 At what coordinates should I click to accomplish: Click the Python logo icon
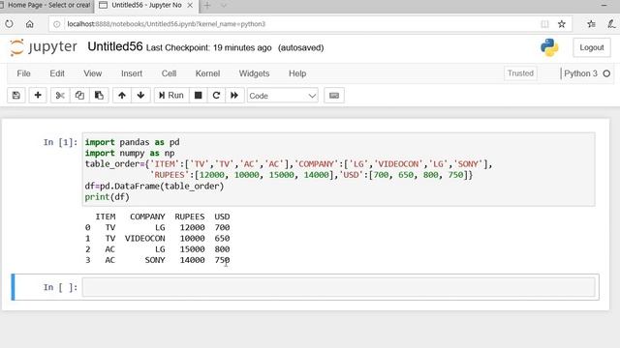coord(549,47)
